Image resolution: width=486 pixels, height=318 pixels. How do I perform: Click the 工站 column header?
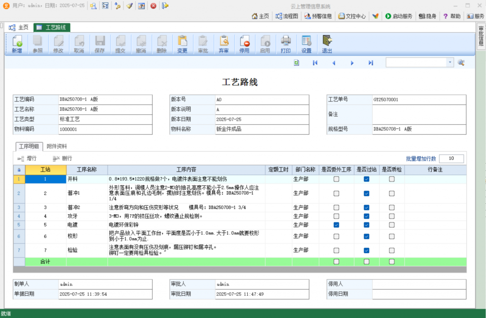46,169
